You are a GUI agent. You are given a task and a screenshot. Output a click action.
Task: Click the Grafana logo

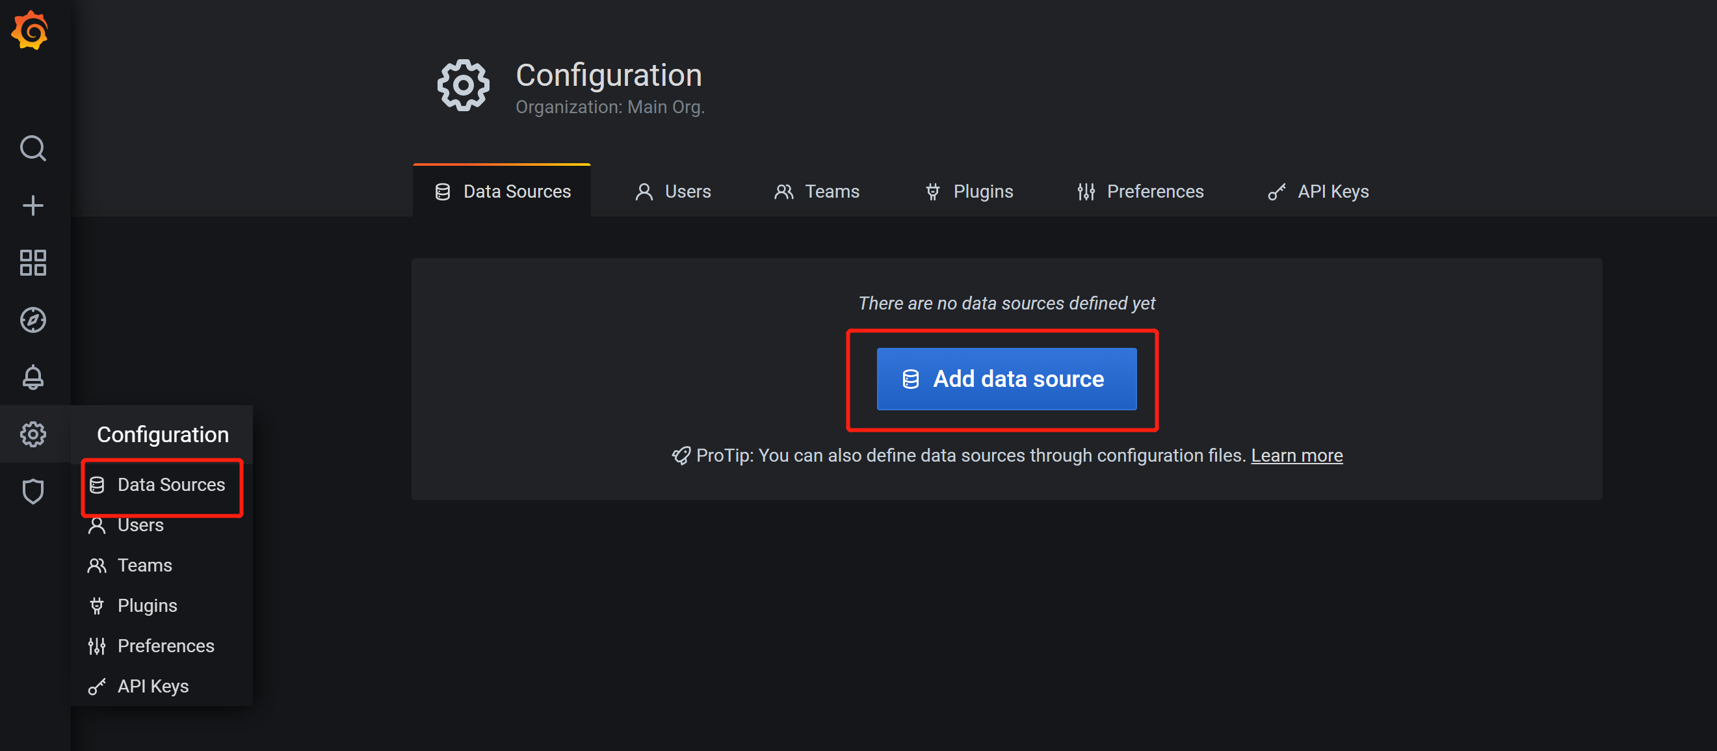click(30, 31)
